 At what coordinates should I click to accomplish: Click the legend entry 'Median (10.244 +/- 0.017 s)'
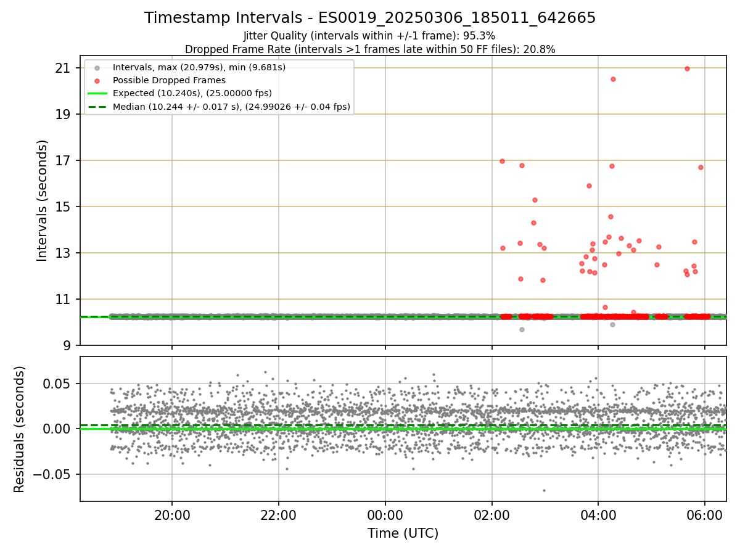[231, 107]
